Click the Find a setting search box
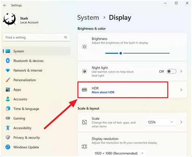 click(36, 37)
